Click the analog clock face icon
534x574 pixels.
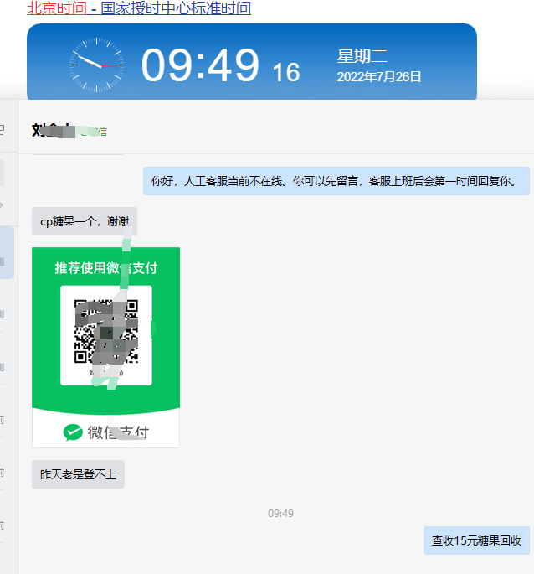click(96, 65)
